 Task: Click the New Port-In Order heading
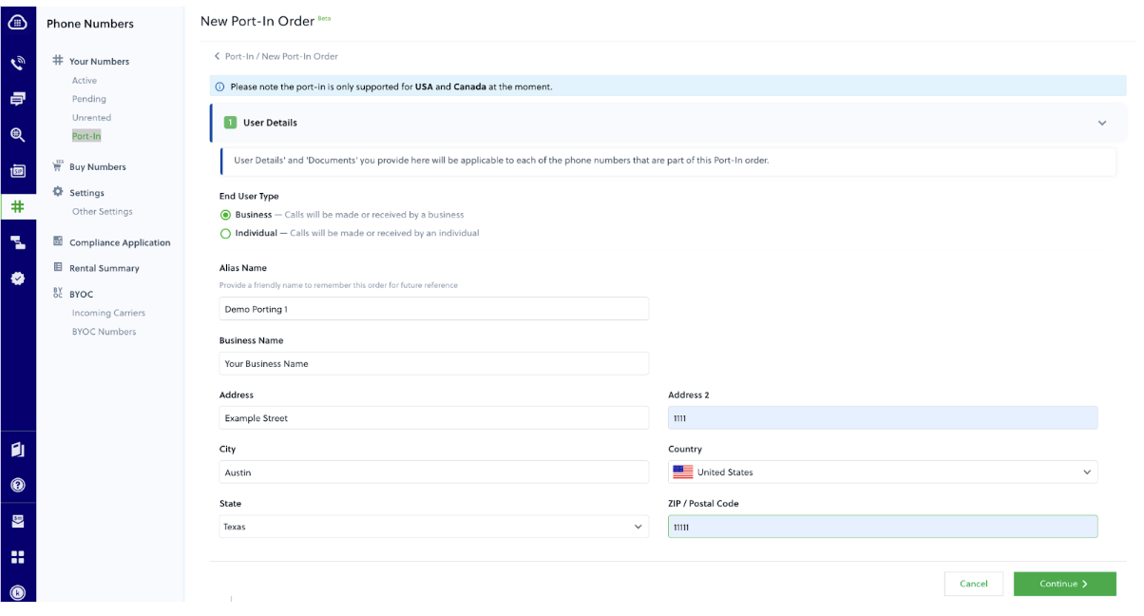tap(257, 21)
